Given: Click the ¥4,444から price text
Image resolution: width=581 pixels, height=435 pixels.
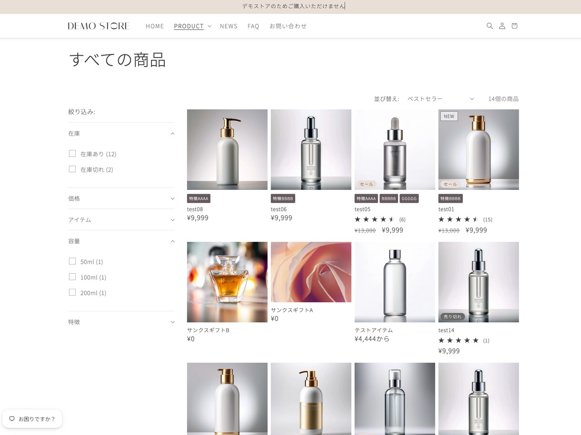Looking at the screenshot, I should tap(372, 339).
